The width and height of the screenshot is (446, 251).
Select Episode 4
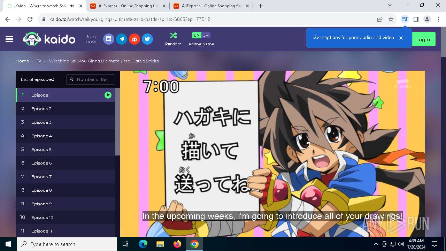tap(65, 136)
